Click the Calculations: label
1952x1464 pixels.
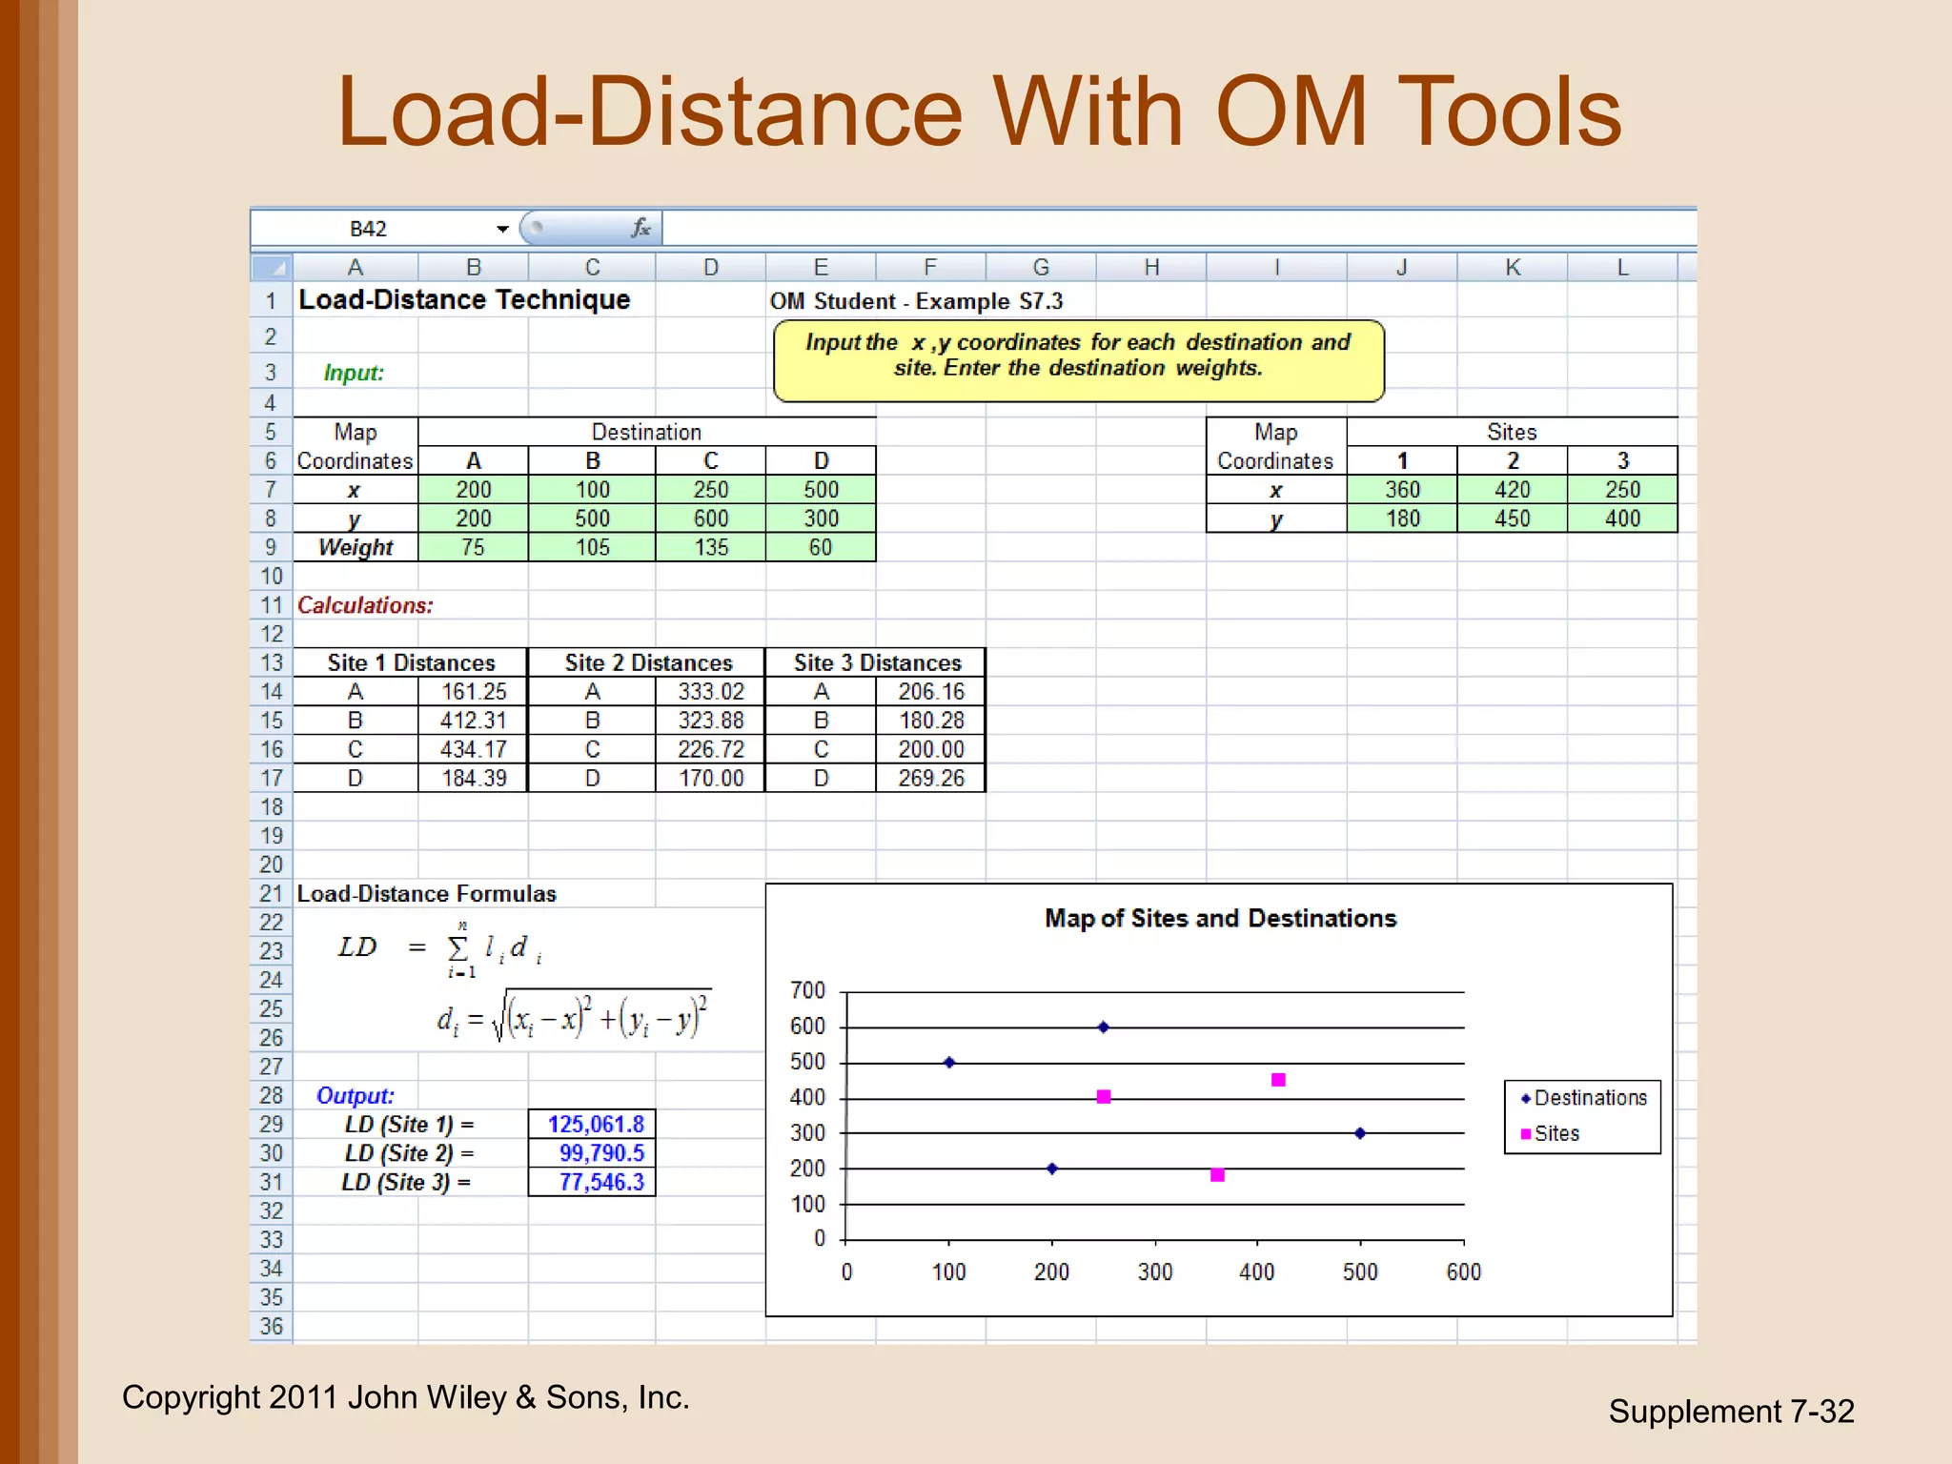point(365,605)
